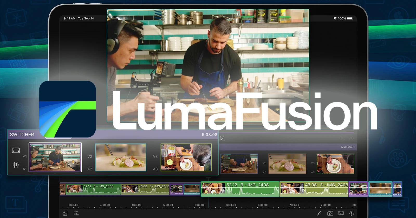Click the 6:00.00 ruler mark
Image resolution: width=416 pixels, height=218 pixels.
click(x=231, y=205)
